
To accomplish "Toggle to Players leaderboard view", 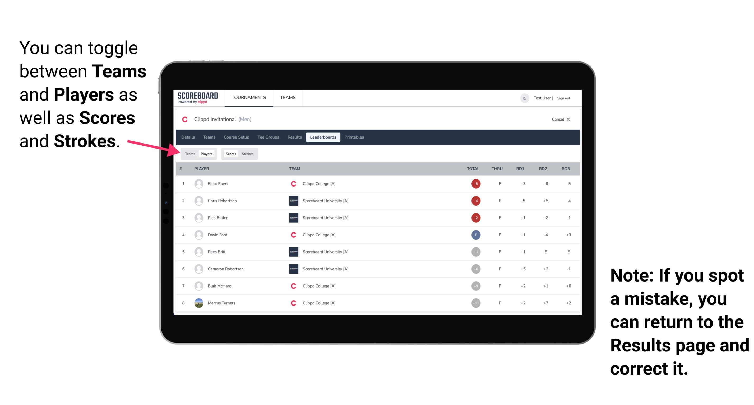I will (207, 154).
